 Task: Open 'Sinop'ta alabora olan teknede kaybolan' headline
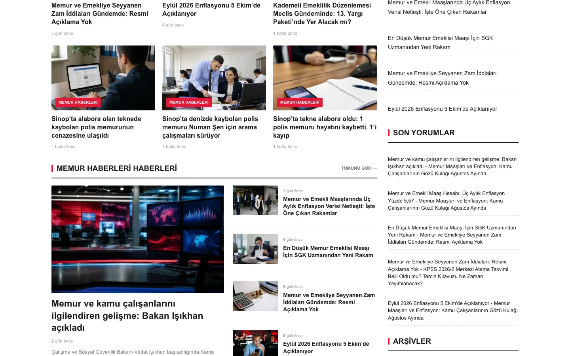pos(96,127)
